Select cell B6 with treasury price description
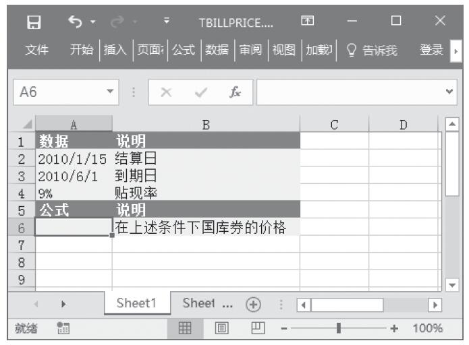The height and width of the screenshot is (345, 469). pyautogui.click(x=206, y=228)
